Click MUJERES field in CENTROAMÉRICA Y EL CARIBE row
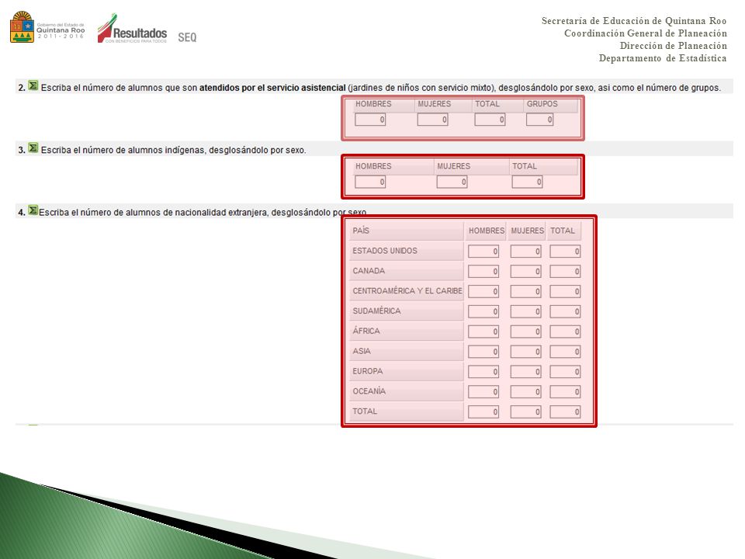The width and height of the screenshot is (745, 559). pyautogui.click(x=525, y=291)
